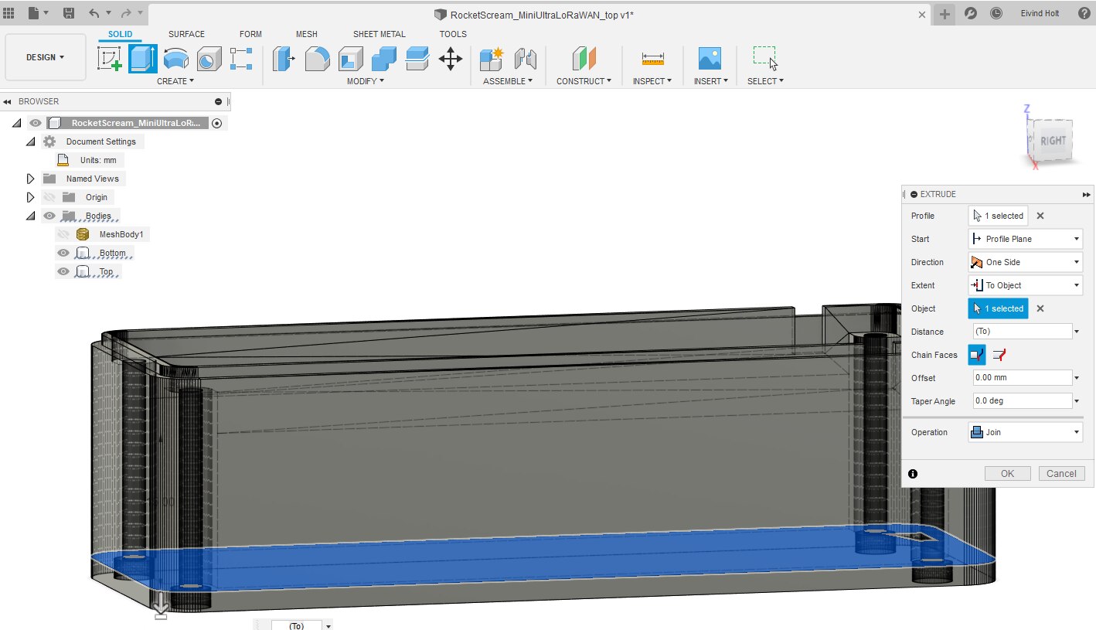Activate the Move/Copy tool

451,60
